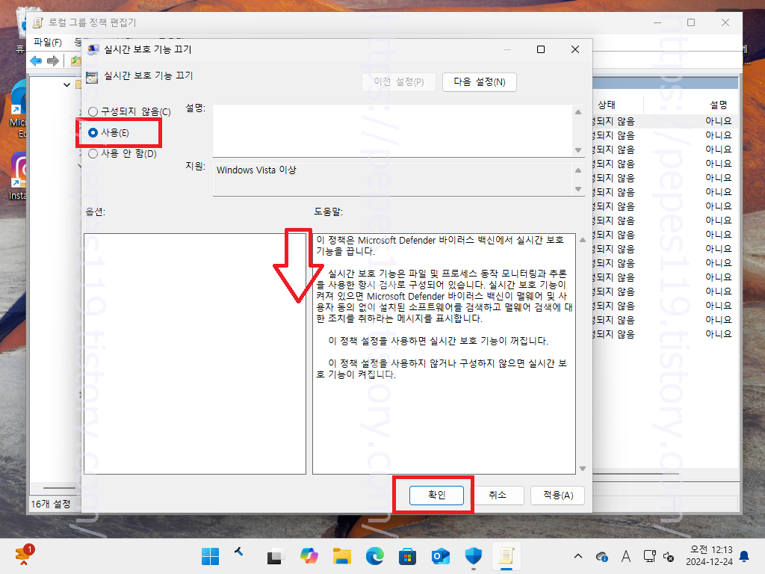
Task: Click the 확인 button
Action: click(x=436, y=495)
